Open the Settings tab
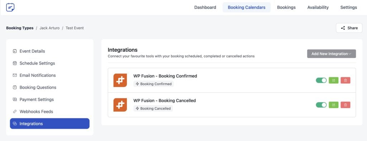The width and height of the screenshot is (367, 141). (348, 7)
